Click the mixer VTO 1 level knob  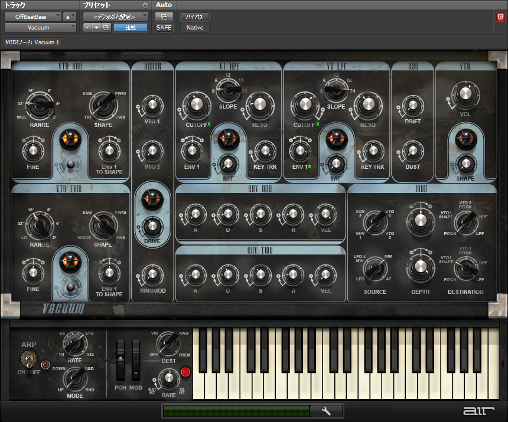pos(152,105)
